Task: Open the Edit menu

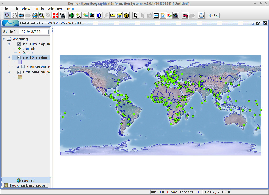Action: click(15, 9)
